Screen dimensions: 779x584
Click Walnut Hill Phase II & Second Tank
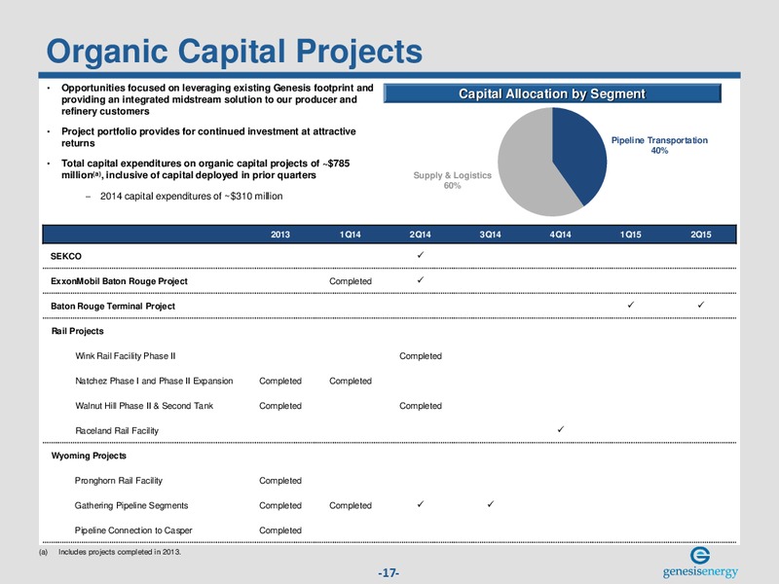click(144, 406)
